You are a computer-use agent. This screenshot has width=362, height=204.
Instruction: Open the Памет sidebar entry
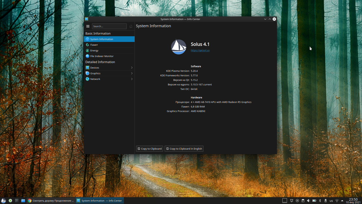click(109, 45)
